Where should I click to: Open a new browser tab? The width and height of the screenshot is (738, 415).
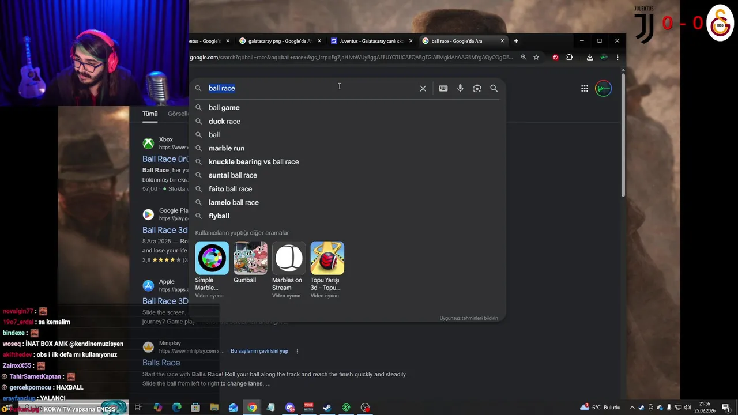pyautogui.click(x=516, y=41)
